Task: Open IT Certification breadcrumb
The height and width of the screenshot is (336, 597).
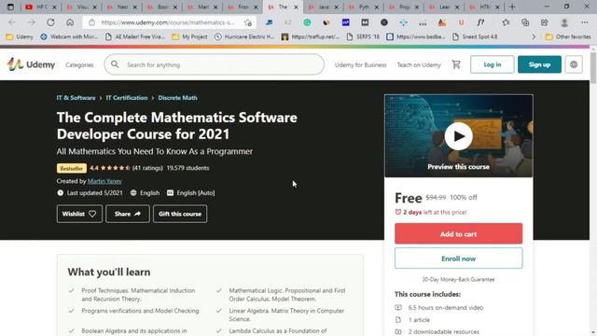Action: (127, 97)
